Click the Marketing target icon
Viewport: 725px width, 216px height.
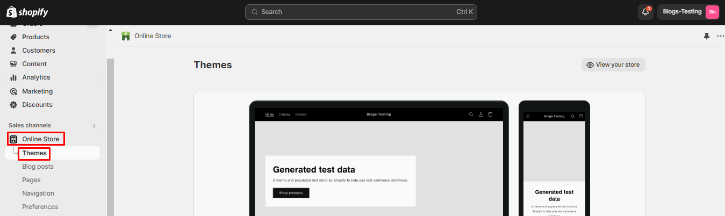(13, 91)
